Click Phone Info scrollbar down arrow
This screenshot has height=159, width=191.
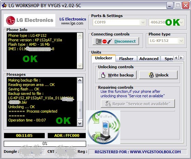[x=80, y=66]
